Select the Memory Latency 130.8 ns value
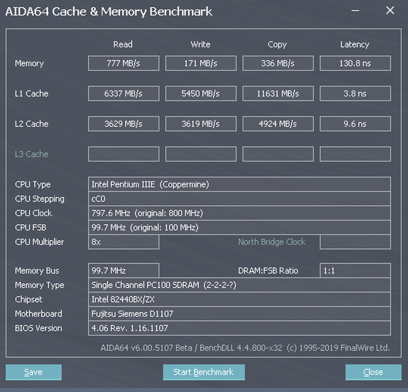 (x=355, y=63)
